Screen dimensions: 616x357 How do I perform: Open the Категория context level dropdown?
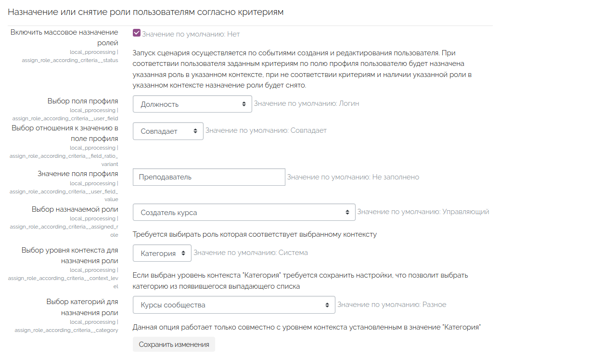(x=162, y=253)
